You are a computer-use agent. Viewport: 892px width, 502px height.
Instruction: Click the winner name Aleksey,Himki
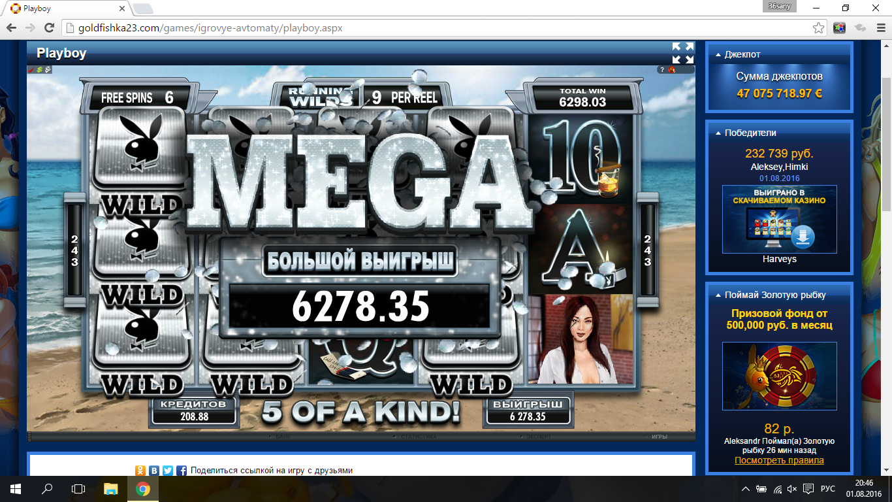coord(779,167)
